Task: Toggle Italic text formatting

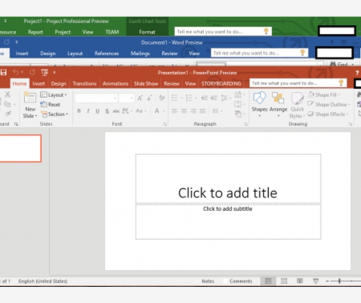Action: (x=88, y=111)
